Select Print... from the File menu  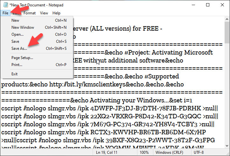click(x=17, y=65)
